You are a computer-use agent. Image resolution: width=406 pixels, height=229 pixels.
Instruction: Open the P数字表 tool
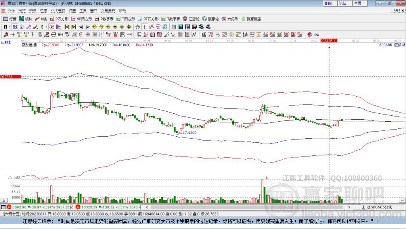click(x=104, y=19)
